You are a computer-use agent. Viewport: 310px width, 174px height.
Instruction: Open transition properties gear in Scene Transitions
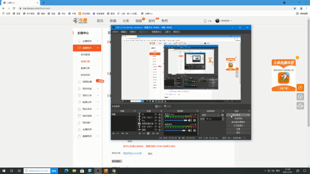(x=222, y=115)
